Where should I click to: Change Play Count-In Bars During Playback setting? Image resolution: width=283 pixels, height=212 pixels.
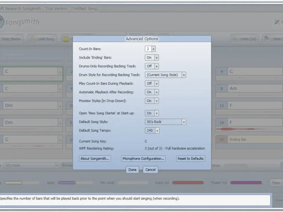[x=152, y=83]
